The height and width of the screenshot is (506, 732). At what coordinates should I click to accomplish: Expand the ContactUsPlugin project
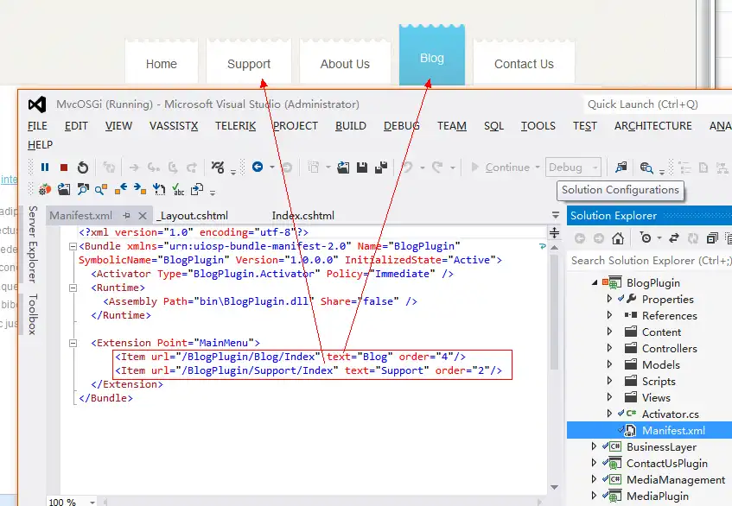coord(594,463)
